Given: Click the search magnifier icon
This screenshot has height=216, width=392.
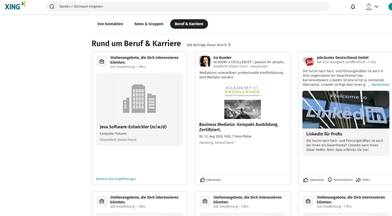Looking at the screenshot, I should pyautogui.click(x=52, y=7).
